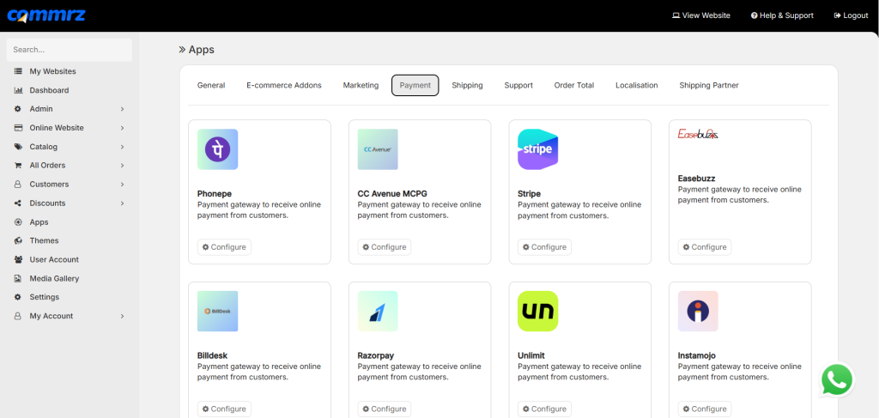The height and width of the screenshot is (418, 879).
Task: Switch to the General tab
Action: 211,85
